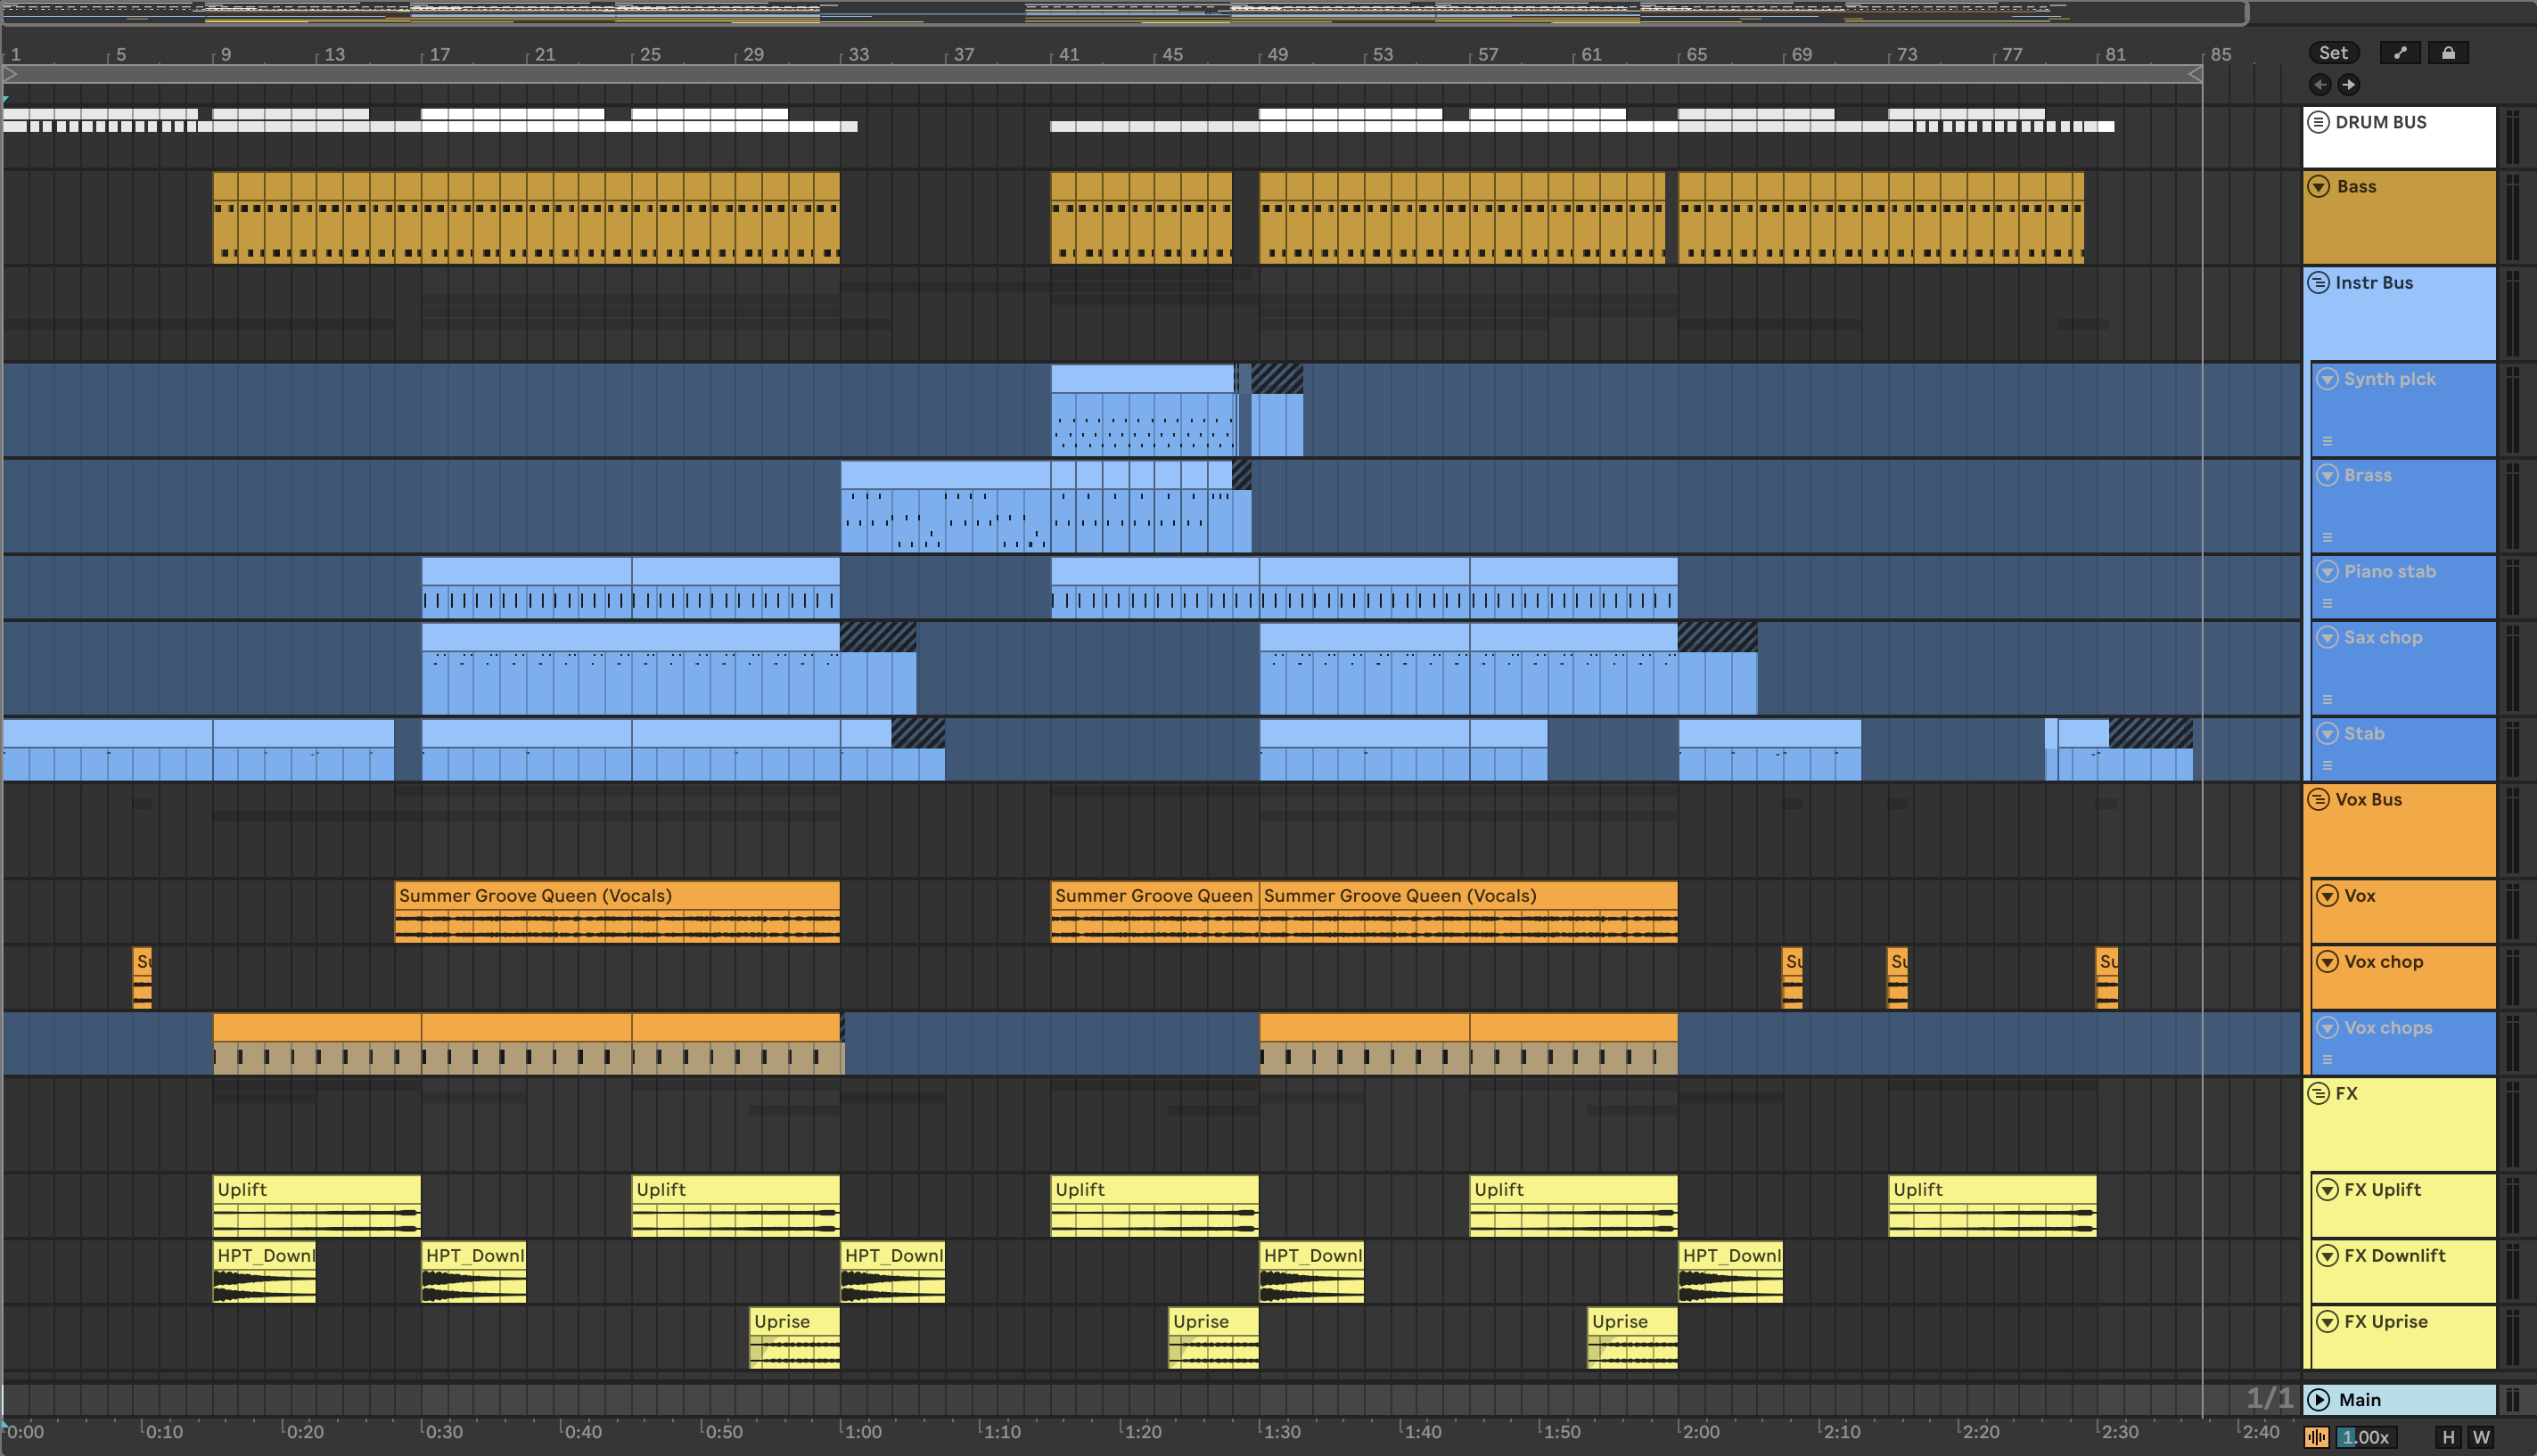Fold the Vox Bus group icon
This screenshot has height=1456, width=2537.
point(2318,799)
